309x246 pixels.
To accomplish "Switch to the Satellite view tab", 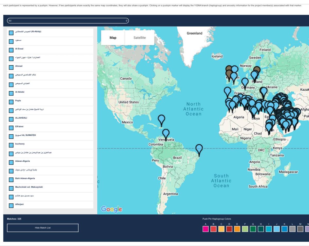I will point(140,38).
